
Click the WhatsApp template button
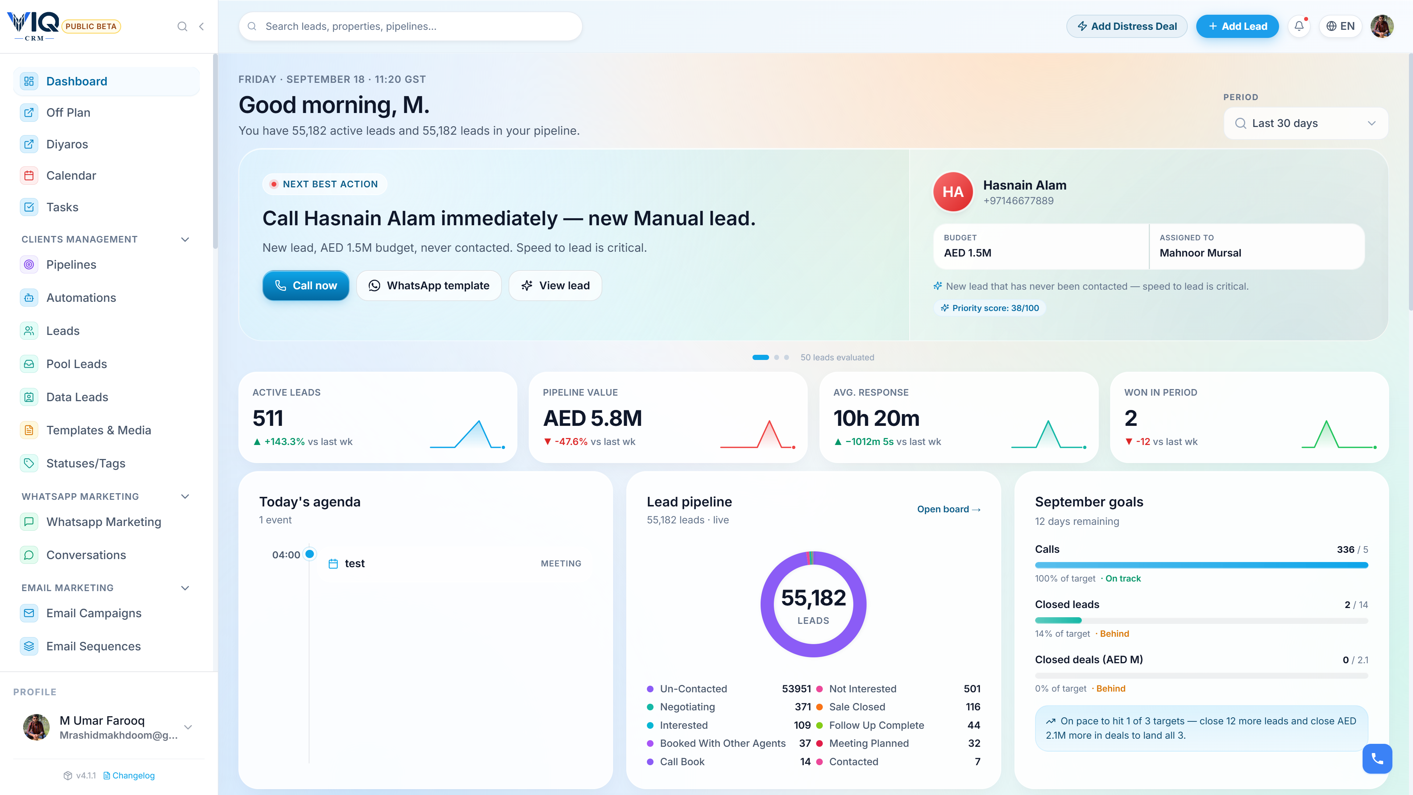(x=429, y=285)
